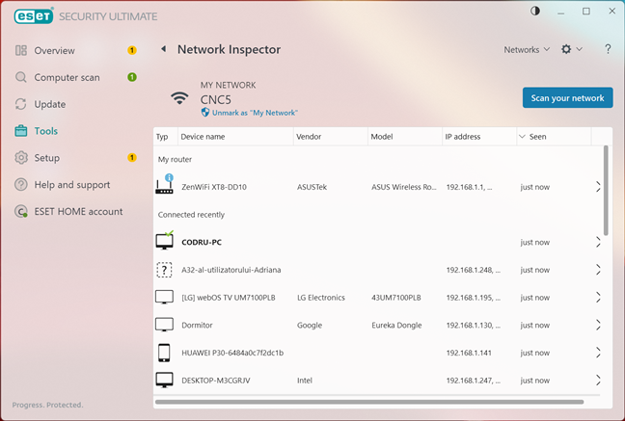Click Unmark as "My Network" link

point(255,113)
